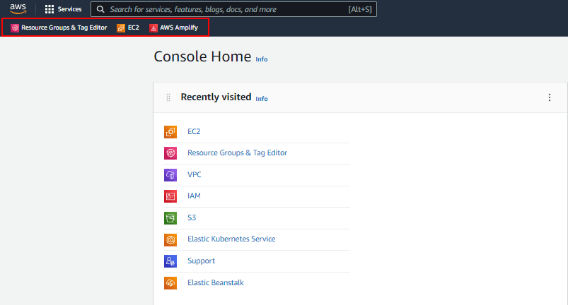568x305 pixels.
Task: Click the search magnifier icon
Action: (100, 9)
